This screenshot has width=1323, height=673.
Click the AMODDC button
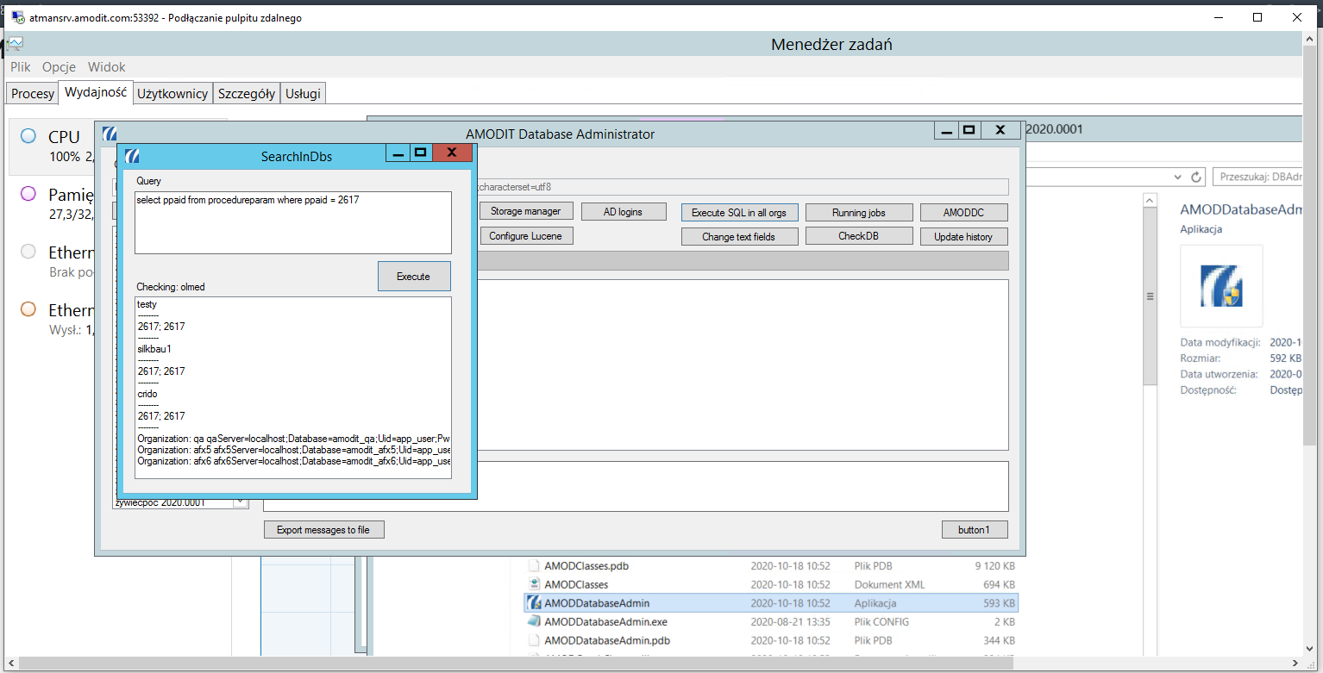pos(963,212)
